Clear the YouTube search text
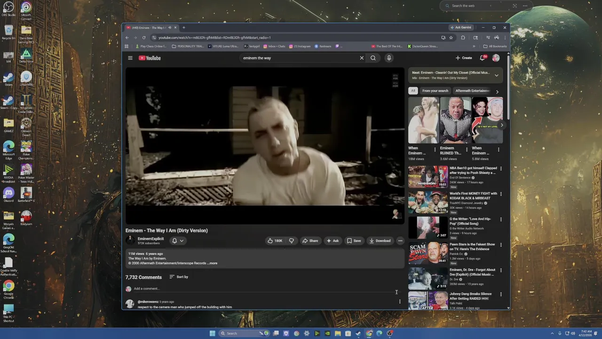Screen dimensions: 602x339 [x=362, y=58]
